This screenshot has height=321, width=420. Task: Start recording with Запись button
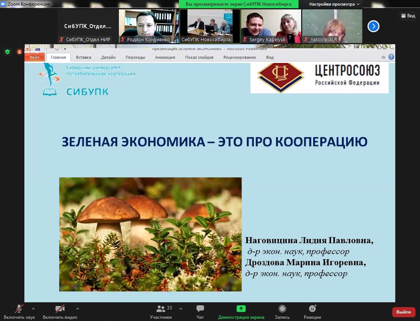(282, 311)
